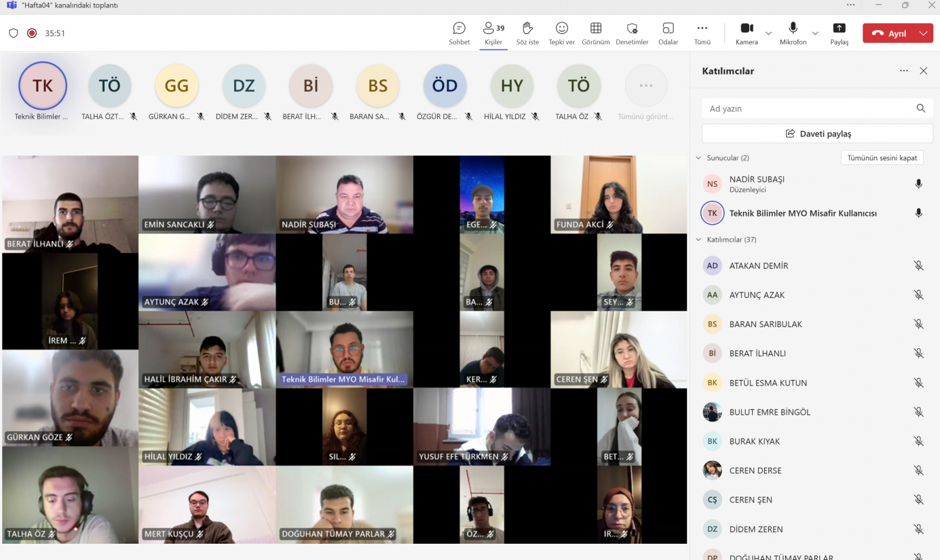
Task: Open the Kişiler participants tab
Action: click(x=493, y=29)
